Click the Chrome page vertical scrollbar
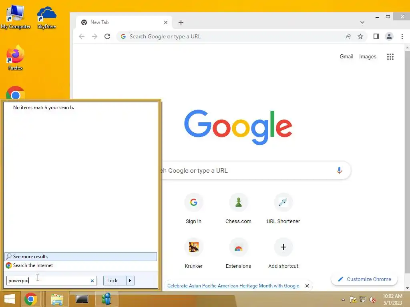The width and height of the screenshot is (410, 307). click(407, 167)
